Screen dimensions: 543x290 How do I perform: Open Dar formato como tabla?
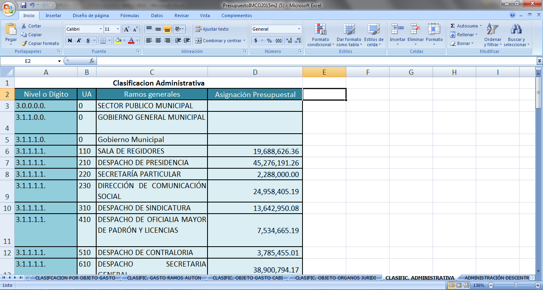349,35
